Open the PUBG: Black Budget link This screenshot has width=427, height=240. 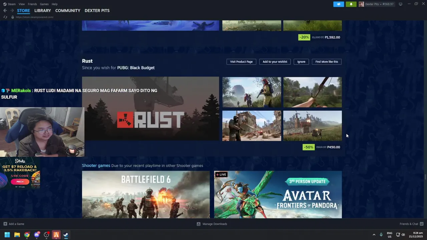136,68
